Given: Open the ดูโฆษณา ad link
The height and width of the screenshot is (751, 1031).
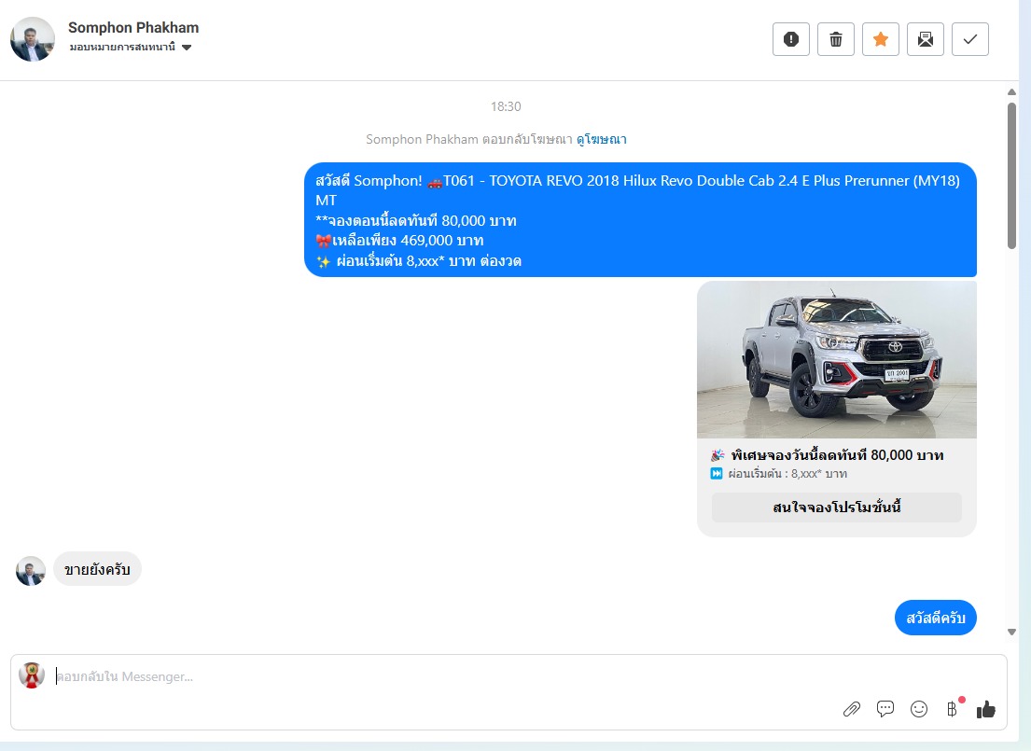Looking at the screenshot, I should click(602, 139).
